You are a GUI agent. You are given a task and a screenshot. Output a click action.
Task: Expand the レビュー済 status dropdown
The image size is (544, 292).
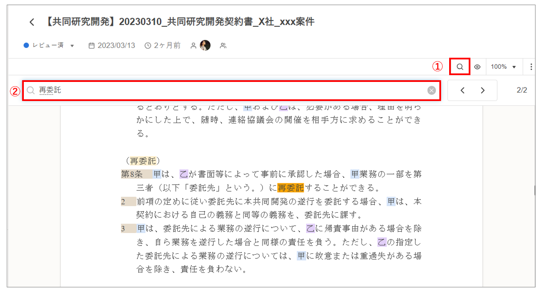tap(72, 46)
